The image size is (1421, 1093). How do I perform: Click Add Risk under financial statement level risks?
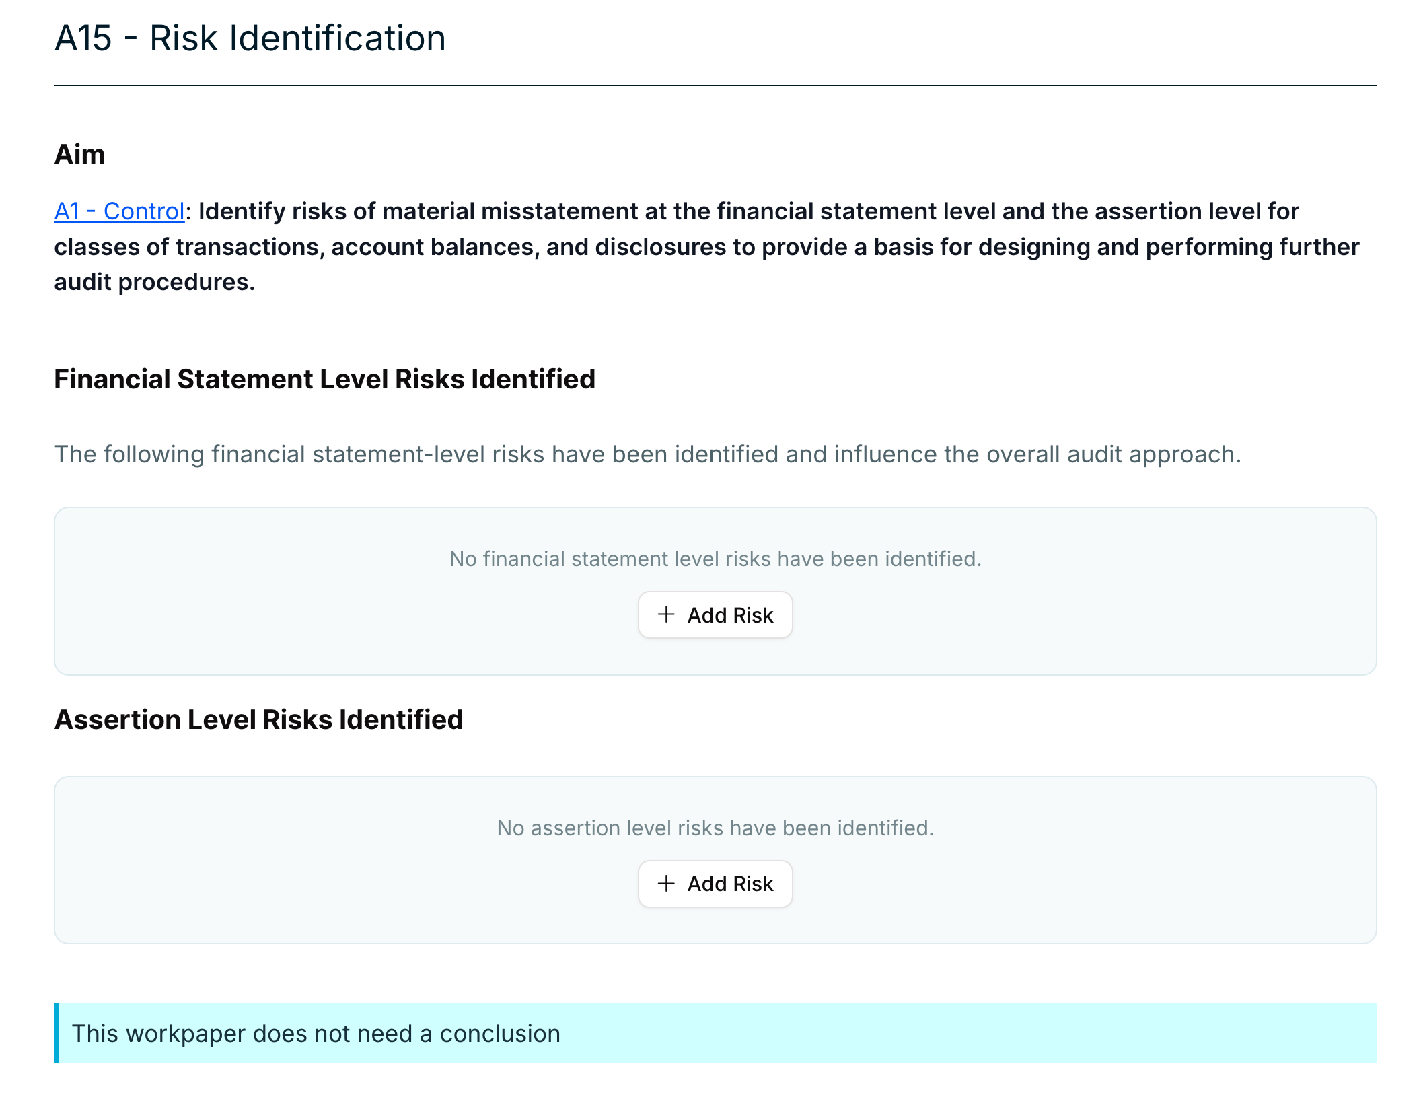(715, 615)
